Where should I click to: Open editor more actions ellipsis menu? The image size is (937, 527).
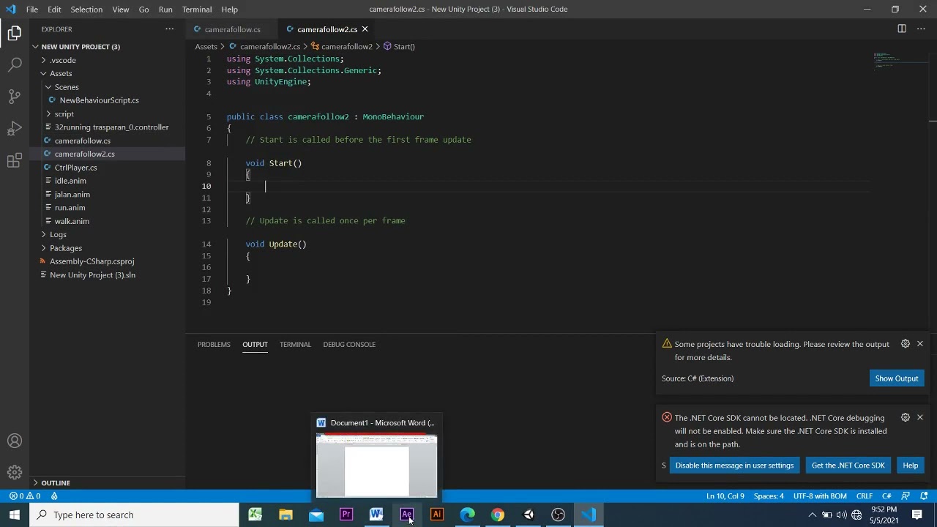click(921, 29)
